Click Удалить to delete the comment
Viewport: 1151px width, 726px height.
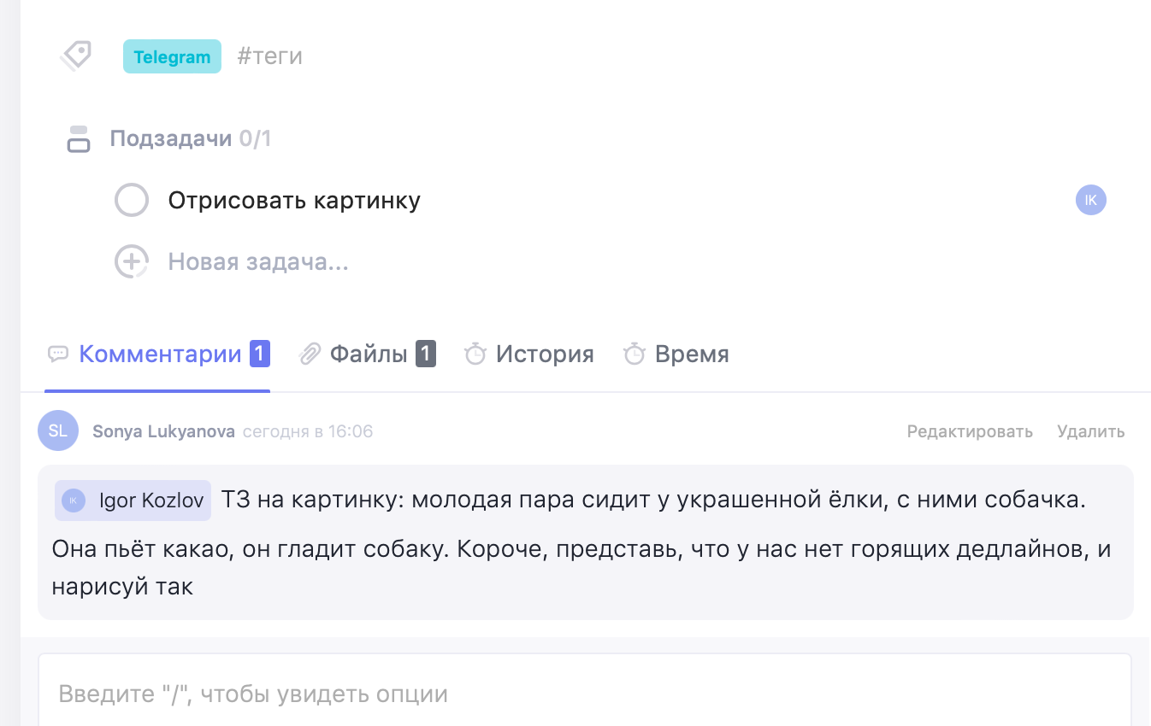point(1090,431)
